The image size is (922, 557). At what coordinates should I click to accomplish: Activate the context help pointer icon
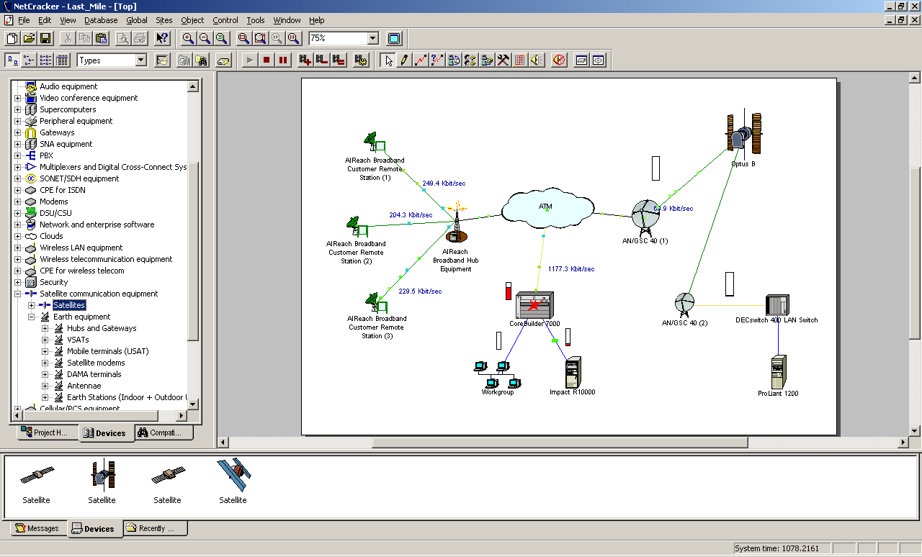pyautogui.click(x=163, y=38)
